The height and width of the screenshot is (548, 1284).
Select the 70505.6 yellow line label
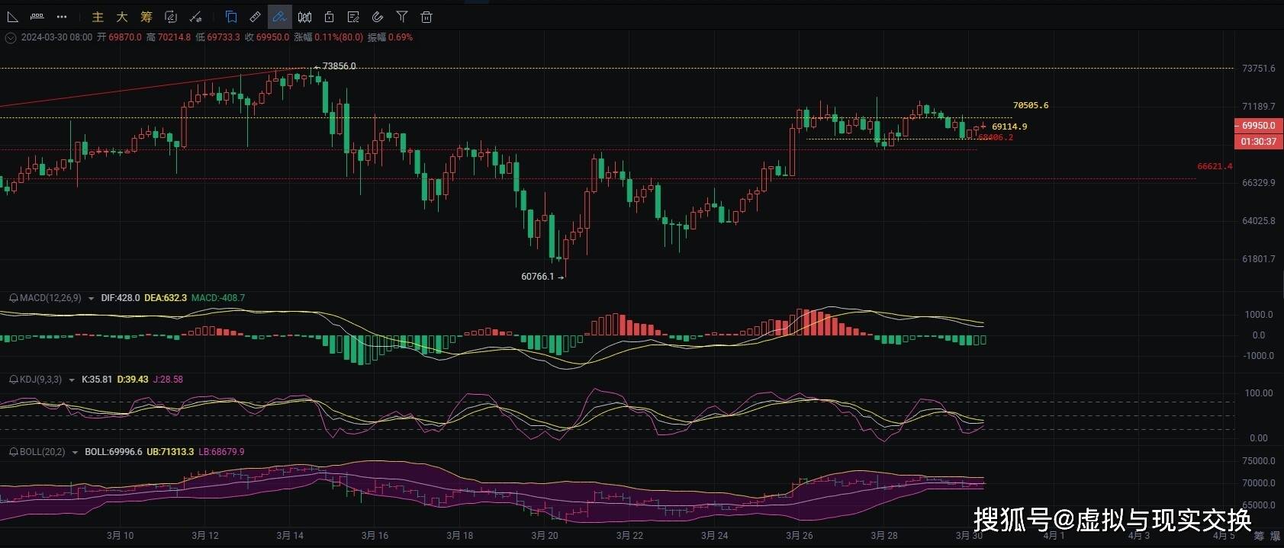pos(1031,105)
